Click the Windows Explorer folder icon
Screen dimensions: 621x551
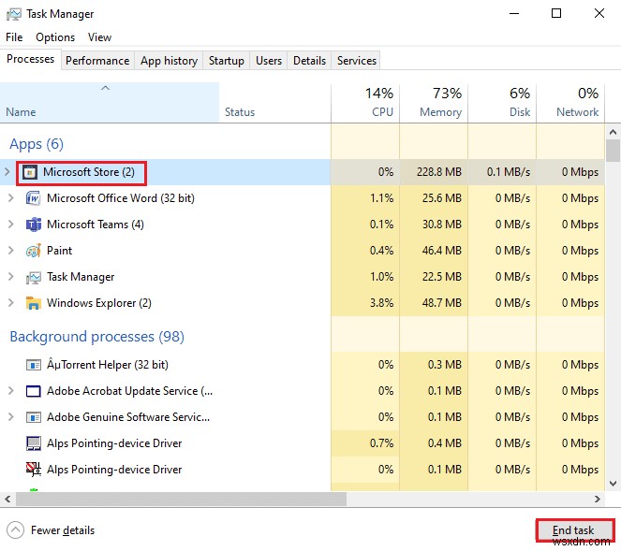(34, 303)
